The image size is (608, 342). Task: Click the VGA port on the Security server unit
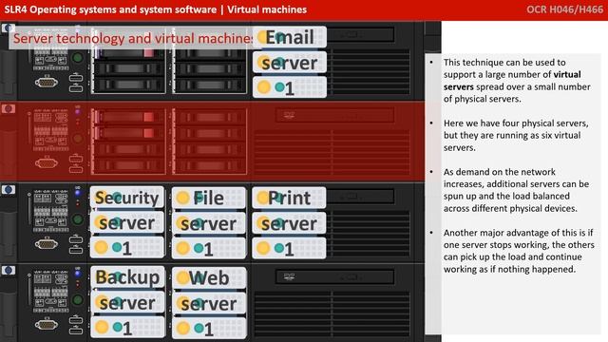pos(47,244)
